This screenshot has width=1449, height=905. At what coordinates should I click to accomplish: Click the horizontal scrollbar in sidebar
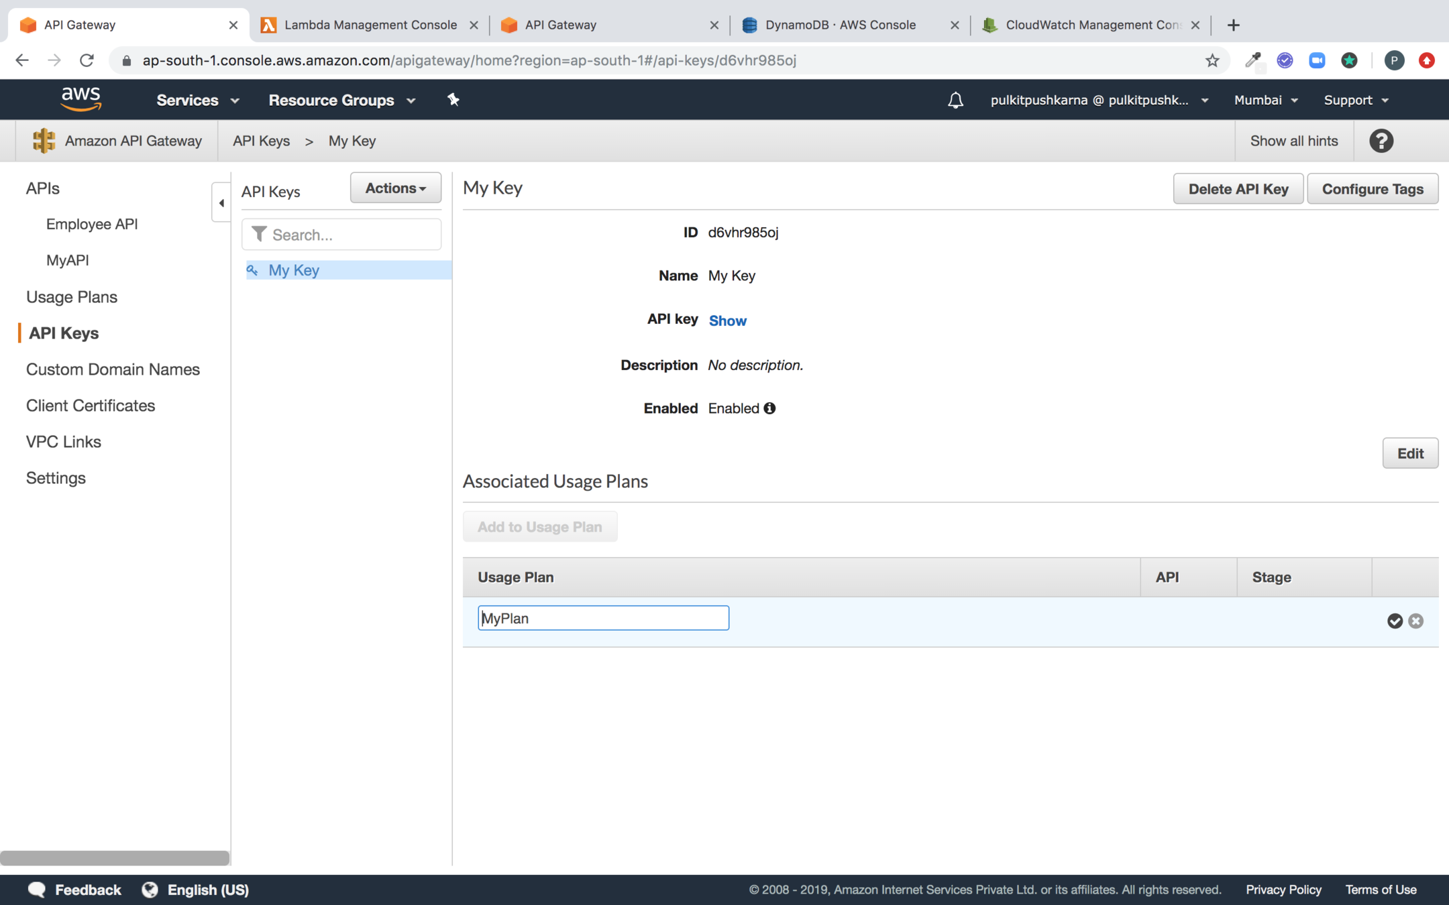point(115,857)
